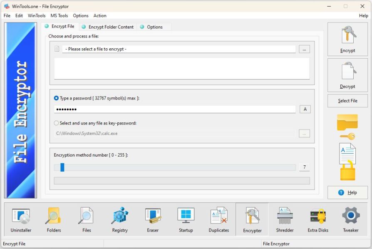Click the Decrypt document button

pos(347,75)
